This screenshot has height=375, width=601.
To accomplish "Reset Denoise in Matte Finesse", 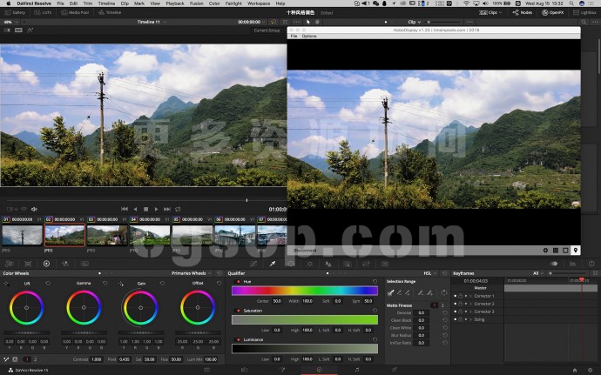I will coord(444,313).
